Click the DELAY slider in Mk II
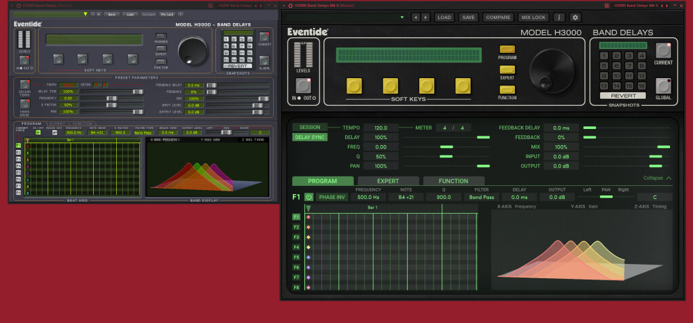Viewport: 693px width, 323px height. point(446,137)
